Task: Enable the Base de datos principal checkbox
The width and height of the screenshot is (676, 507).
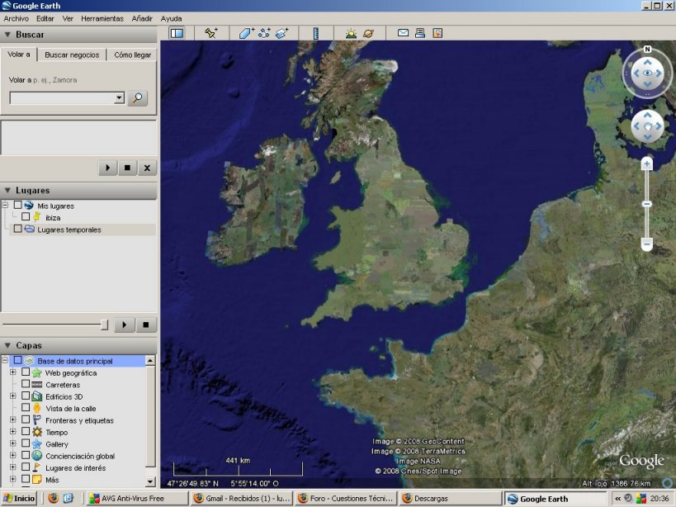Action: tap(17, 360)
